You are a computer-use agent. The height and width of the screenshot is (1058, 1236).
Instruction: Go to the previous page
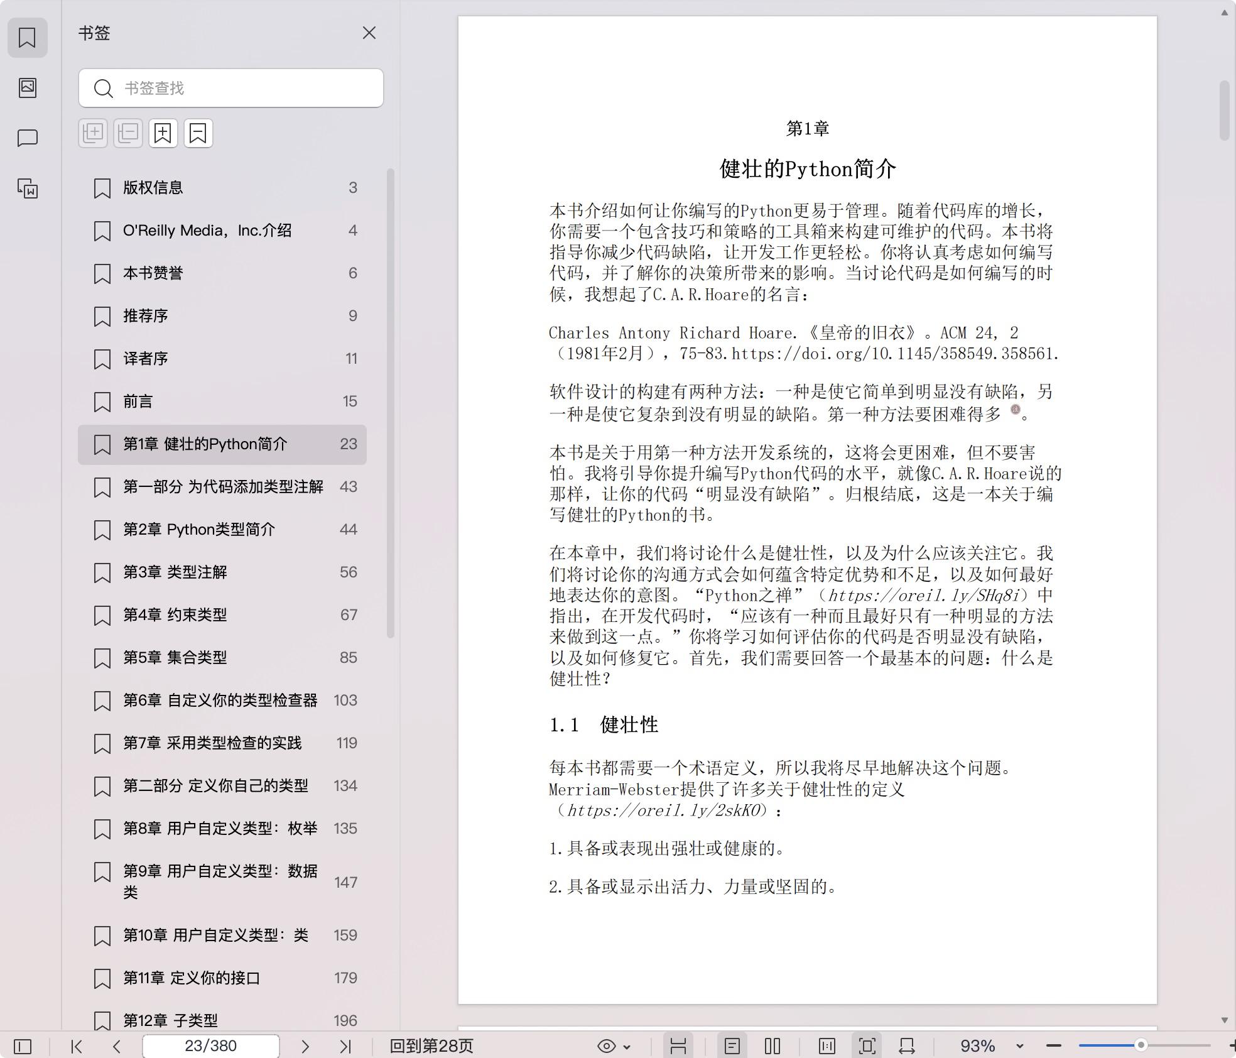click(x=117, y=1046)
